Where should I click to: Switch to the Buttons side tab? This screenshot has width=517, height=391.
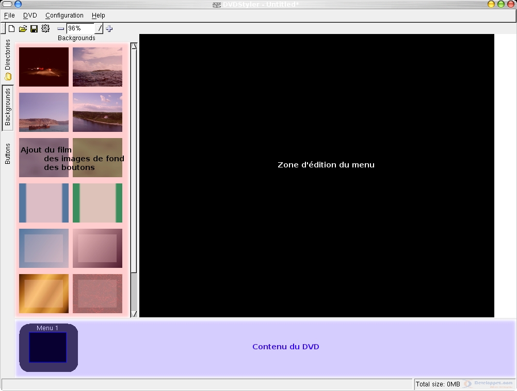point(8,154)
